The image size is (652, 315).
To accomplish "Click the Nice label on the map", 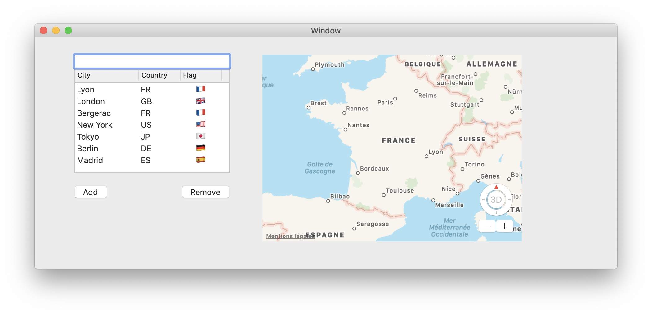I will (449, 189).
